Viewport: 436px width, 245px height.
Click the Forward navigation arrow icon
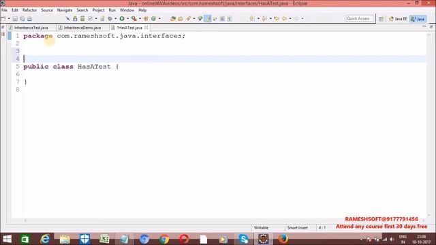(297, 18)
